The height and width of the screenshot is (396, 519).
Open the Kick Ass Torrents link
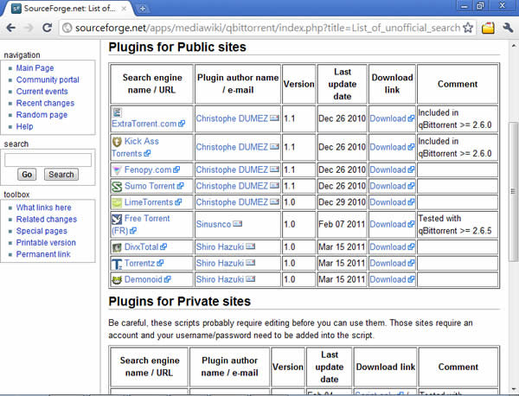coord(135,148)
